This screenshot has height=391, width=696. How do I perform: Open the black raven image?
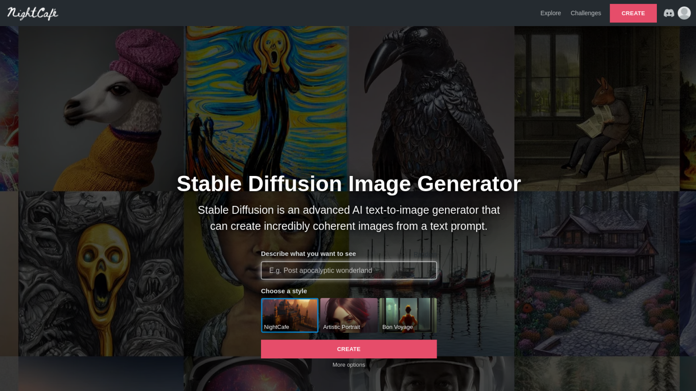(431, 98)
